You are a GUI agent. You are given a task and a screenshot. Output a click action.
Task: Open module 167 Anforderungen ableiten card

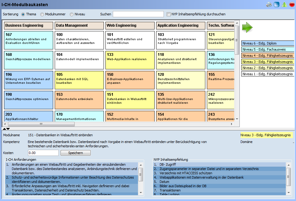click(29, 40)
